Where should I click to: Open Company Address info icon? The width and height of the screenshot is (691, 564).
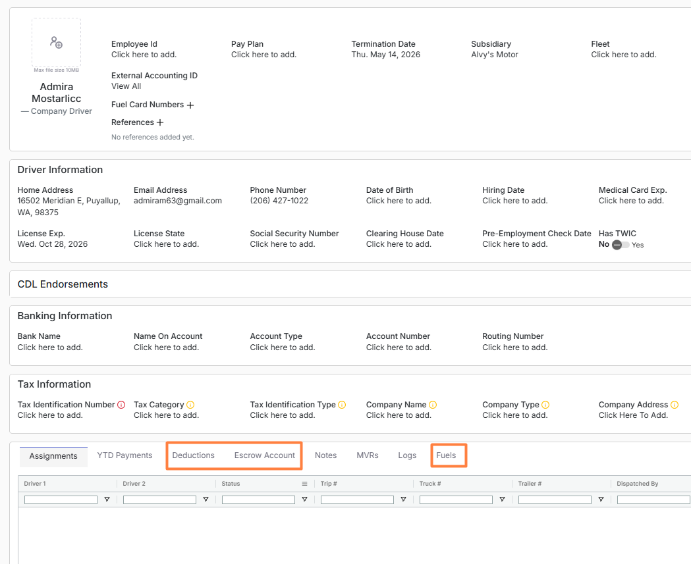tap(675, 405)
